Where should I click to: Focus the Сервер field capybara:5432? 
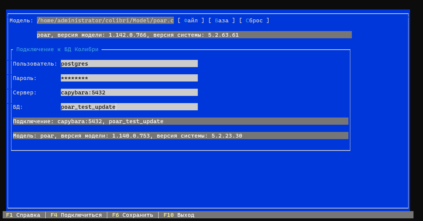129,92
